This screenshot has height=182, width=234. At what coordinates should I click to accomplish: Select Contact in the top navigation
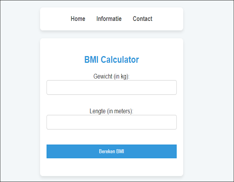pos(142,19)
